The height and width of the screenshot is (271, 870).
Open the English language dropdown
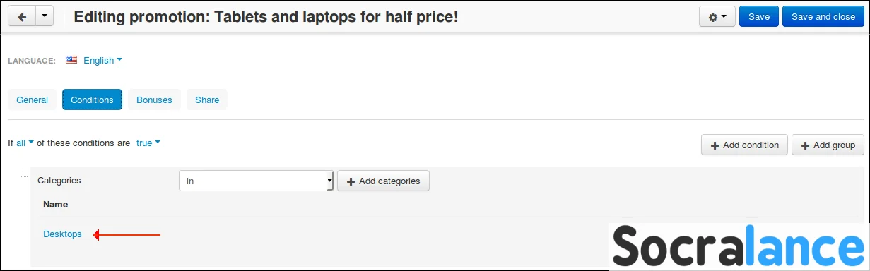tap(102, 60)
